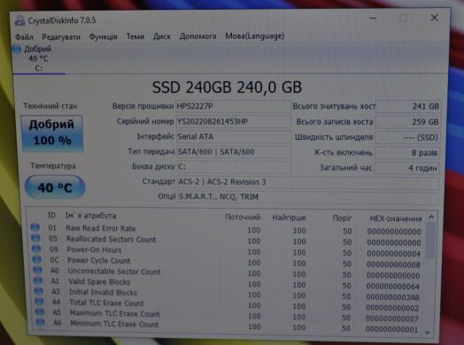The height and width of the screenshot is (345, 464).
Task: Click the status icon of Initial Invalid Blocks
Action: pyautogui.click(x=38, y=291)
